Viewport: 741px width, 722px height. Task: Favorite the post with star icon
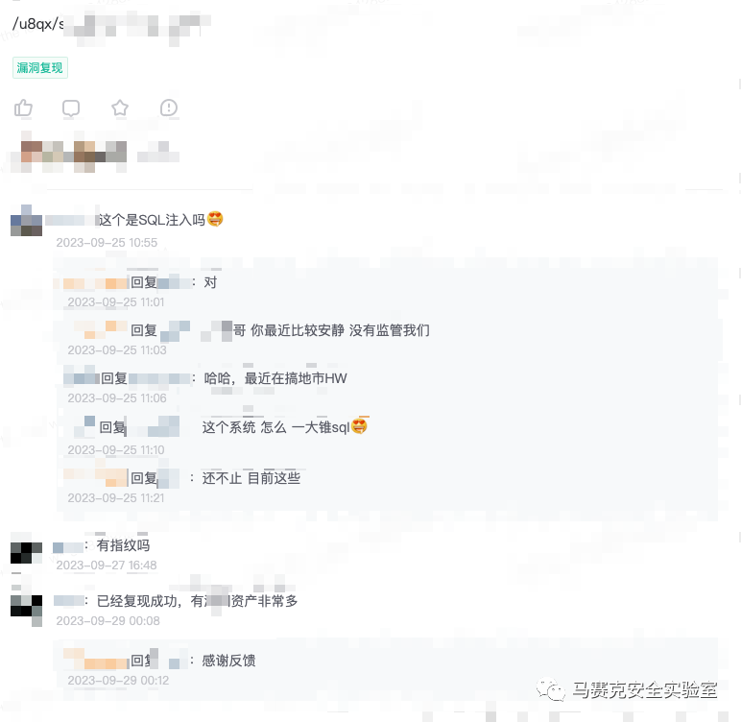(x=120, y=108)
